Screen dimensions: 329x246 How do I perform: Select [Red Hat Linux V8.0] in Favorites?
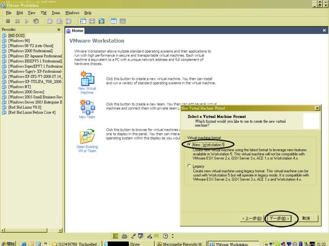pyautogui.click(x=25, y=107)
